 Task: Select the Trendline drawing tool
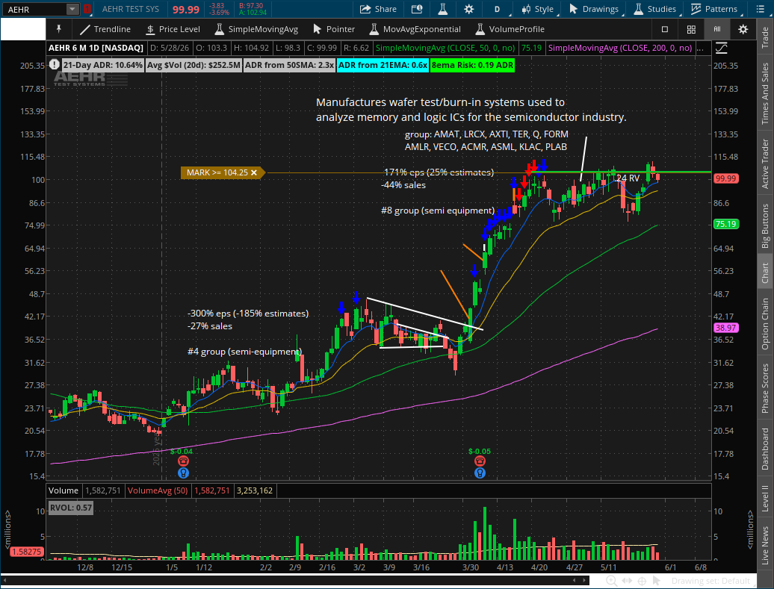click(x=105, y=29)
